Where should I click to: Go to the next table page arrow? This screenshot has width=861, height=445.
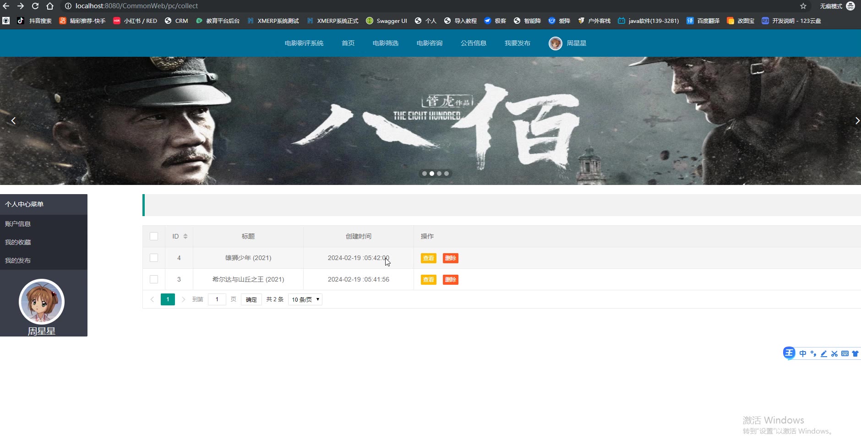183,299
